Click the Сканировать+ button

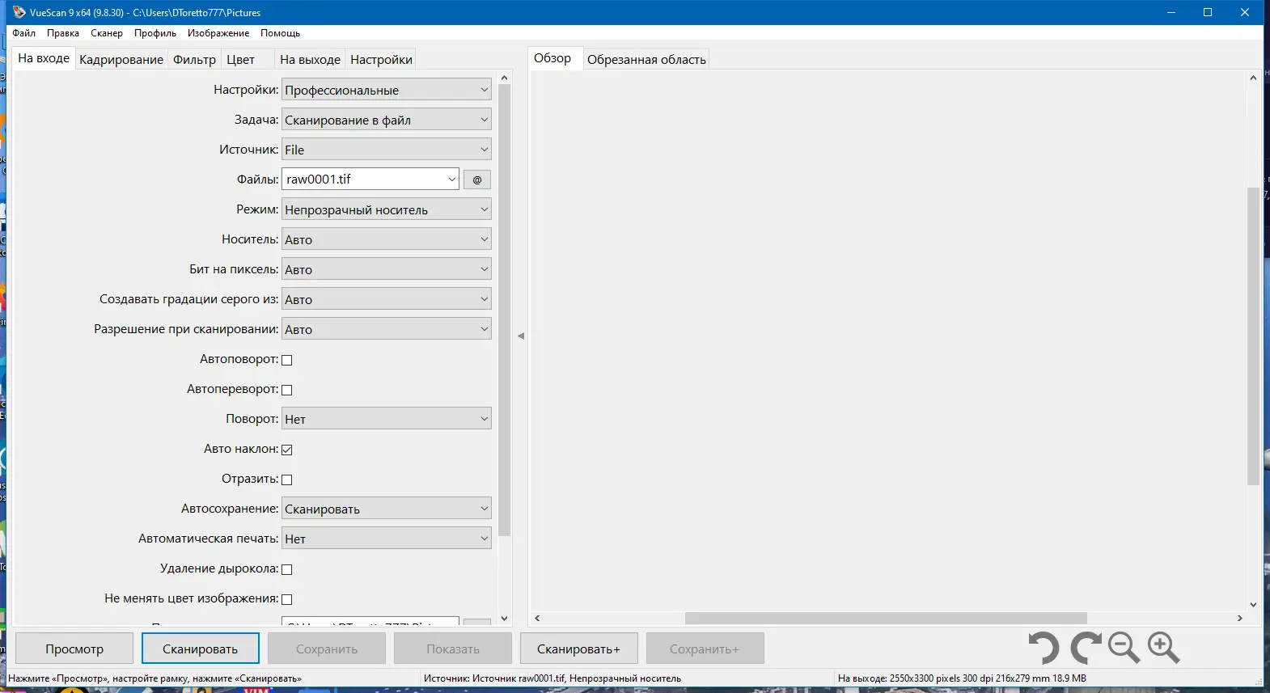point(579,649)
